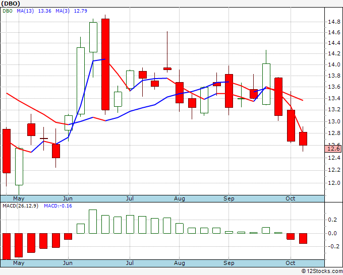Click the (DBO) chart title
Viewport: 343px width, 275px height.
(x=11, y=4)
